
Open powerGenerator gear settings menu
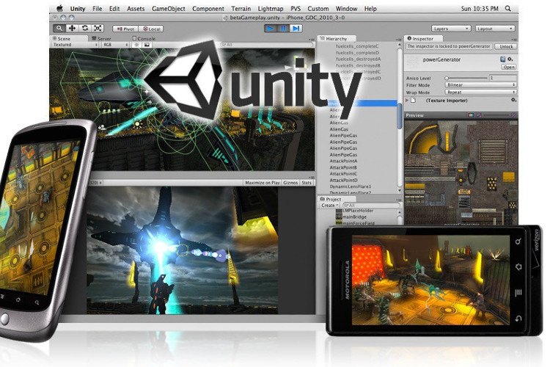click(510, 59)
